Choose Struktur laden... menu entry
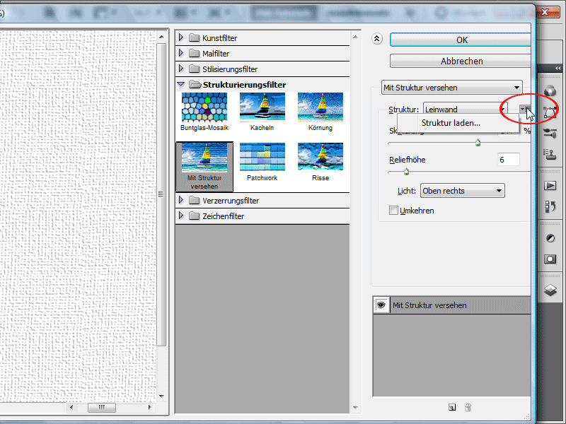Screen dimensions: 566x424 pos(451,123)
